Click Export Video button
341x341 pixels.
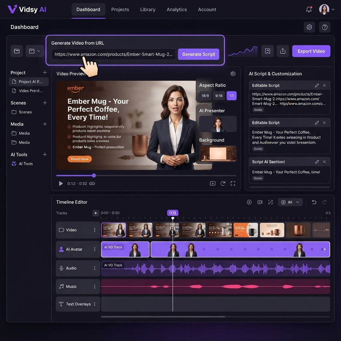coord(311,51)
